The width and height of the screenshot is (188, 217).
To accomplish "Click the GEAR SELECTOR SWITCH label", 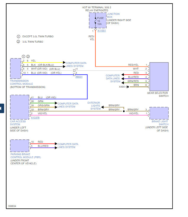I will [x=158, y=94].
